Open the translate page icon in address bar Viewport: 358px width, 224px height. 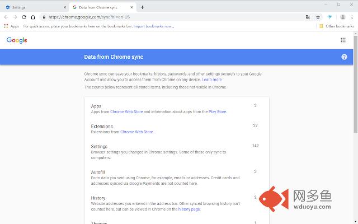tap(308, 17)
